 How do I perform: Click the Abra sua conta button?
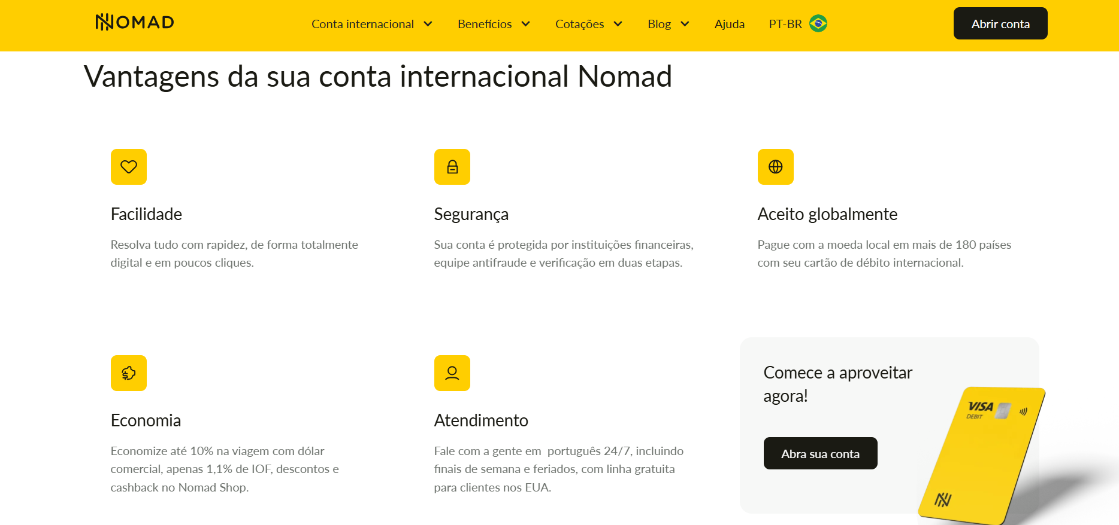(820, 454)
